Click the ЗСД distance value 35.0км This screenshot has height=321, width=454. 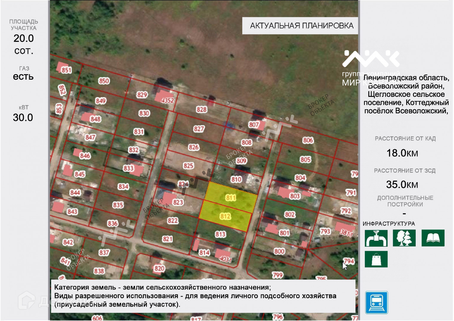point(402,184)
